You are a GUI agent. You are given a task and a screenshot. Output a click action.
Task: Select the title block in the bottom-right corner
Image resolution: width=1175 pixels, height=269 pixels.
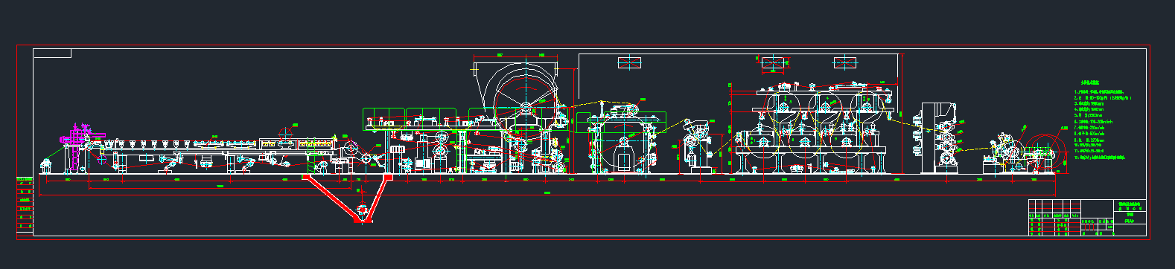[x=1086, y=218]
